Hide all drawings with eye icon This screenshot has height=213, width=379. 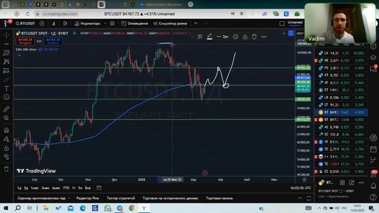[7, 157]
